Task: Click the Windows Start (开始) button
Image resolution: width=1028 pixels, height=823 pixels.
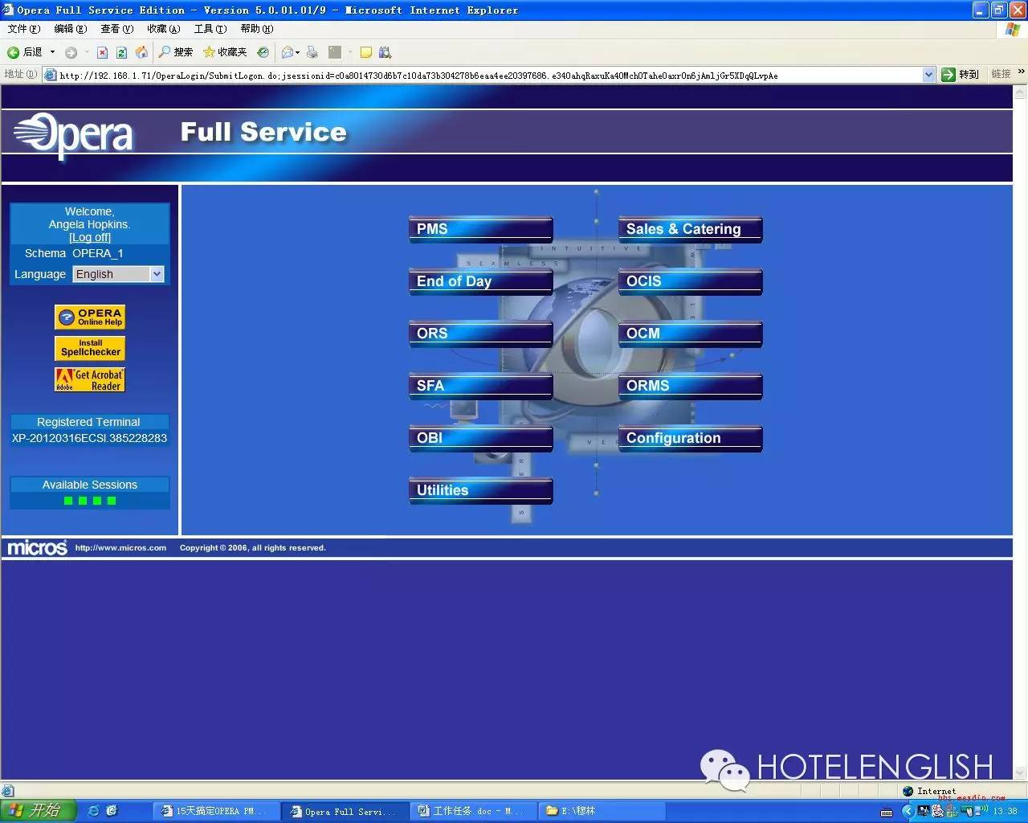Action: [x=38, y=811]
